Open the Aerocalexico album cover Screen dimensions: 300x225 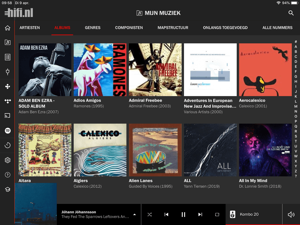coord(265,70)
